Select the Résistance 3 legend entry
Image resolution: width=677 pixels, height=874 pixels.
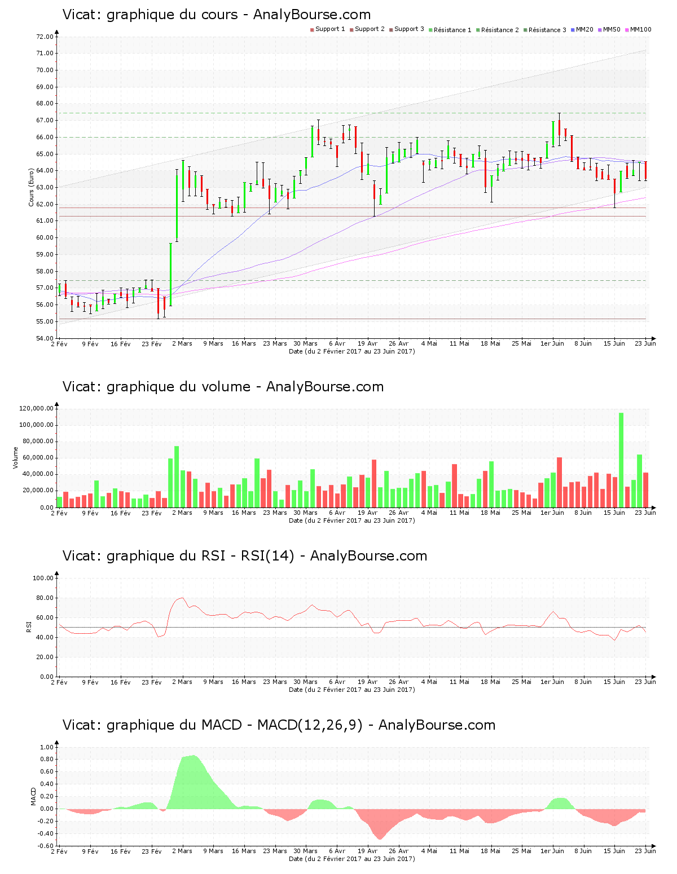545,29
